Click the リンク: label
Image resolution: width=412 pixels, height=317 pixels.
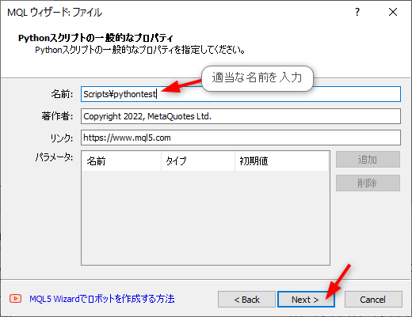pos(62,138)
